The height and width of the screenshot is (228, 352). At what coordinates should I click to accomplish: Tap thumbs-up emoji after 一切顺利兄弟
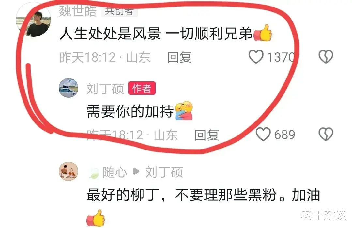point(263,33)
